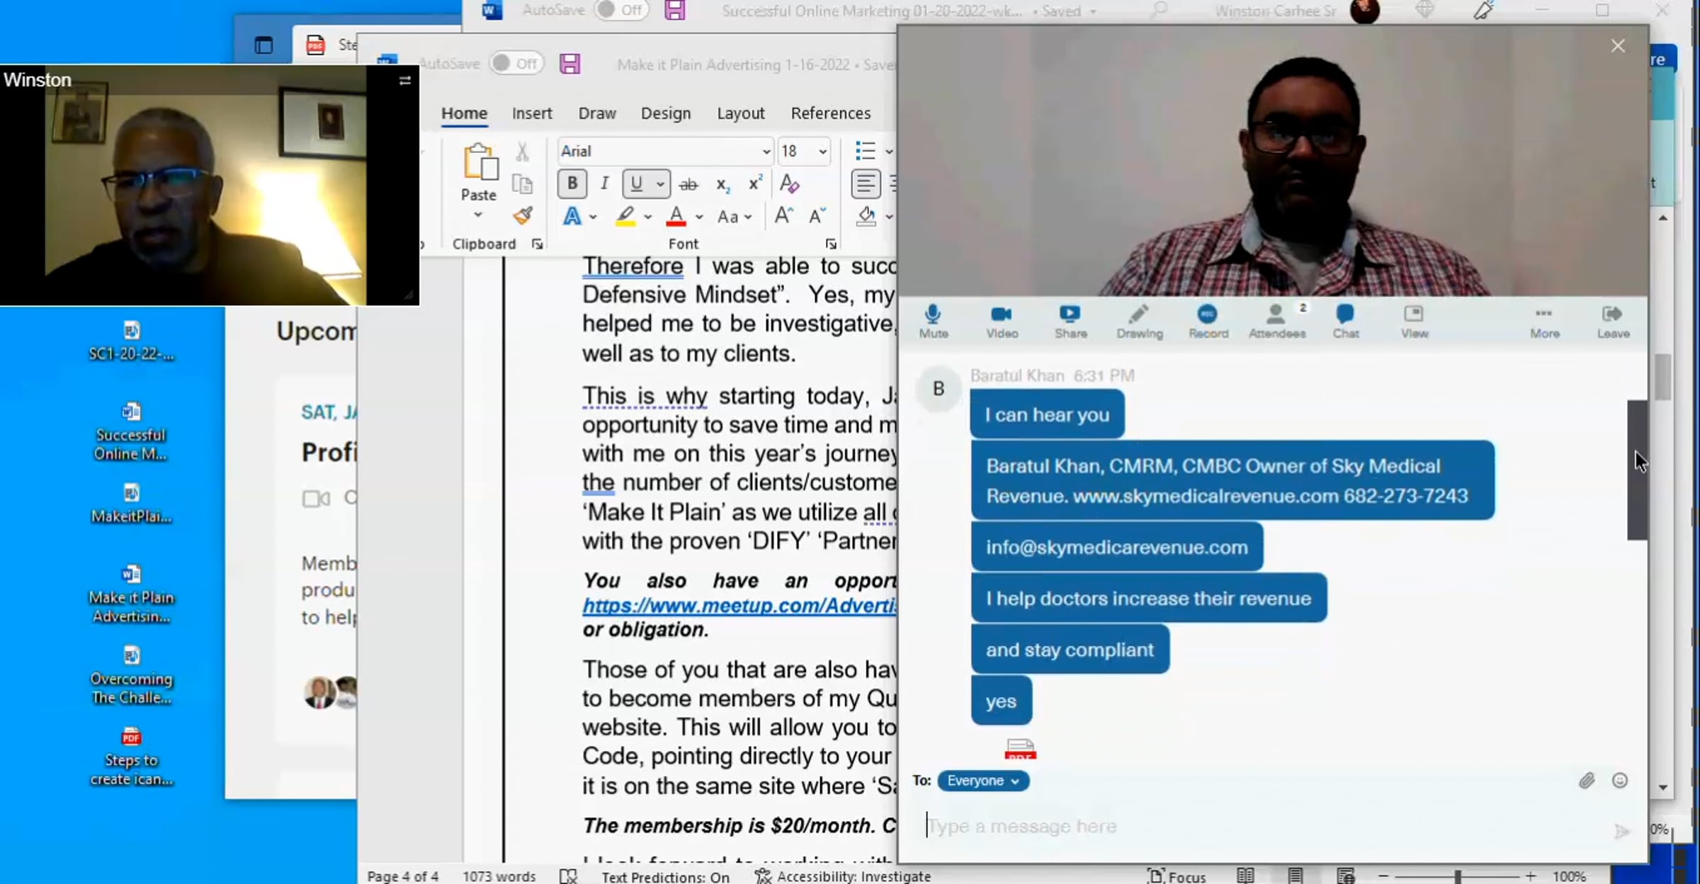Screen dimensions: 1700x884
Task: Open the References ribbon tab
Action: 830,113
